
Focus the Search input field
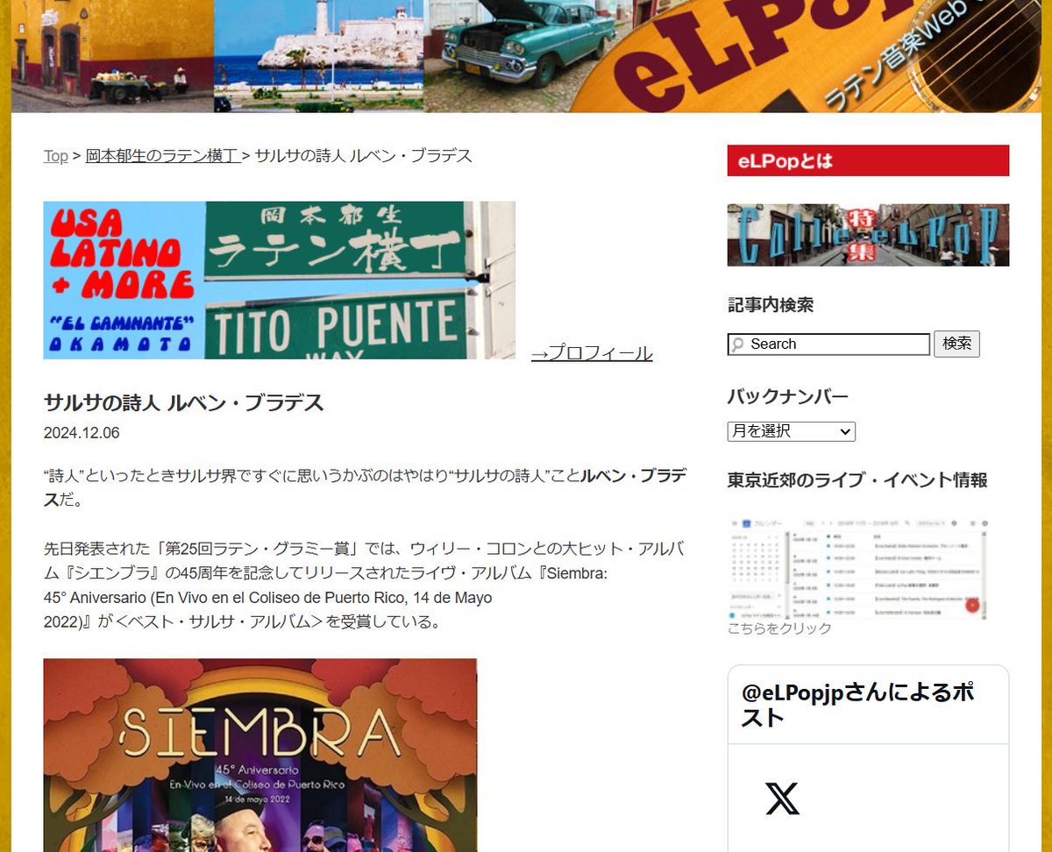828,344
